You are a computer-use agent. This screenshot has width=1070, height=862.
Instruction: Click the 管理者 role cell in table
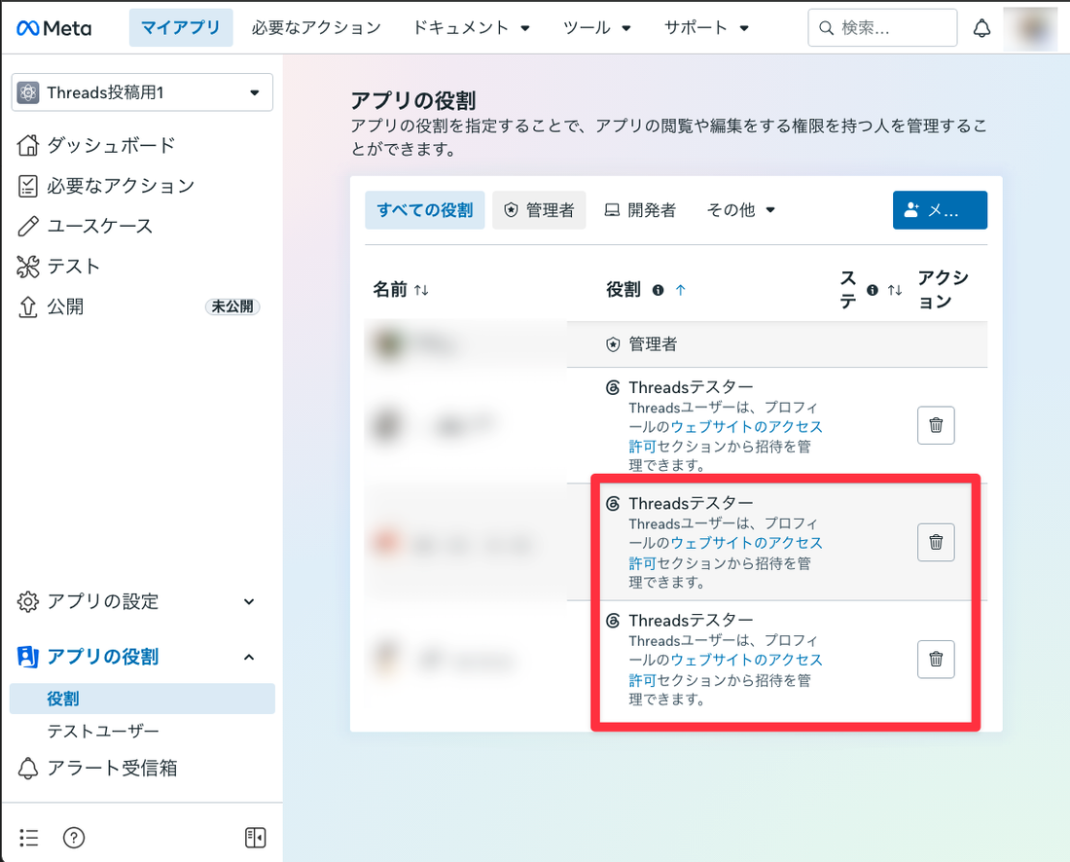pos(642,344)
